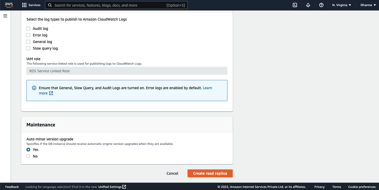The height and width of the screenshot is (190, 379).
Task: Click the Unified Settings external link icon
Action: pyautogui.click(x=124, y=187)
